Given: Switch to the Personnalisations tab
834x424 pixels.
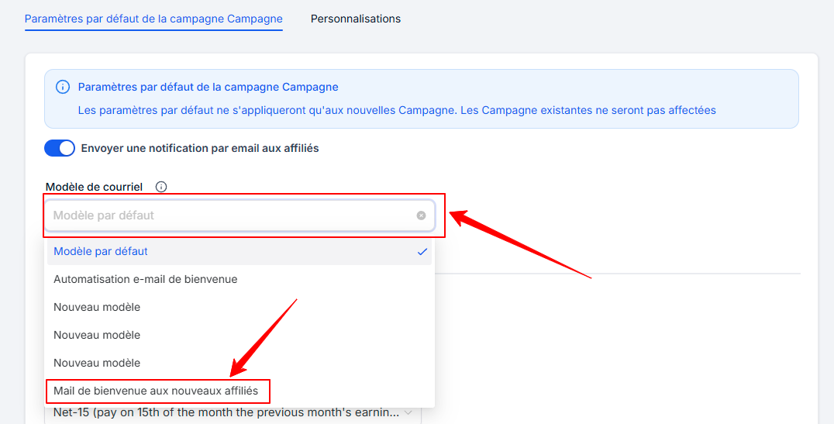Looking at the screenshot, I should pyautogui.click(x=356, y=19).
